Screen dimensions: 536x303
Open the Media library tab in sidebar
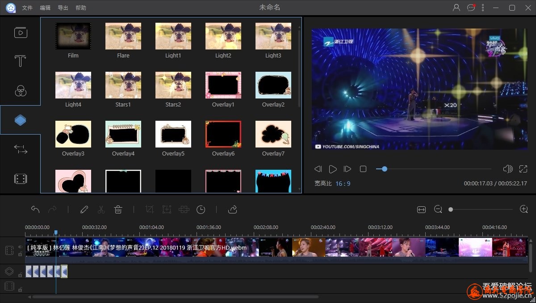[21, 33]
